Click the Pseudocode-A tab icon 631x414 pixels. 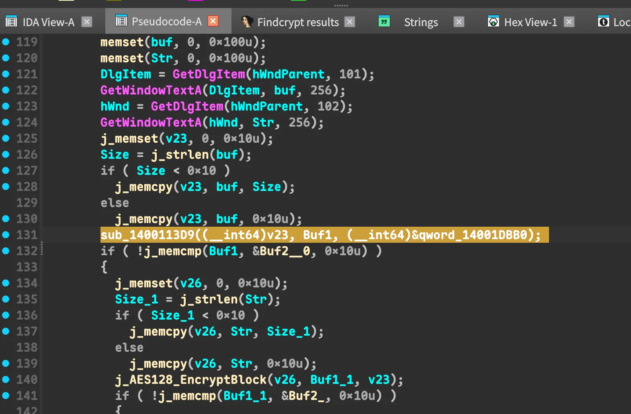point(121,20)
